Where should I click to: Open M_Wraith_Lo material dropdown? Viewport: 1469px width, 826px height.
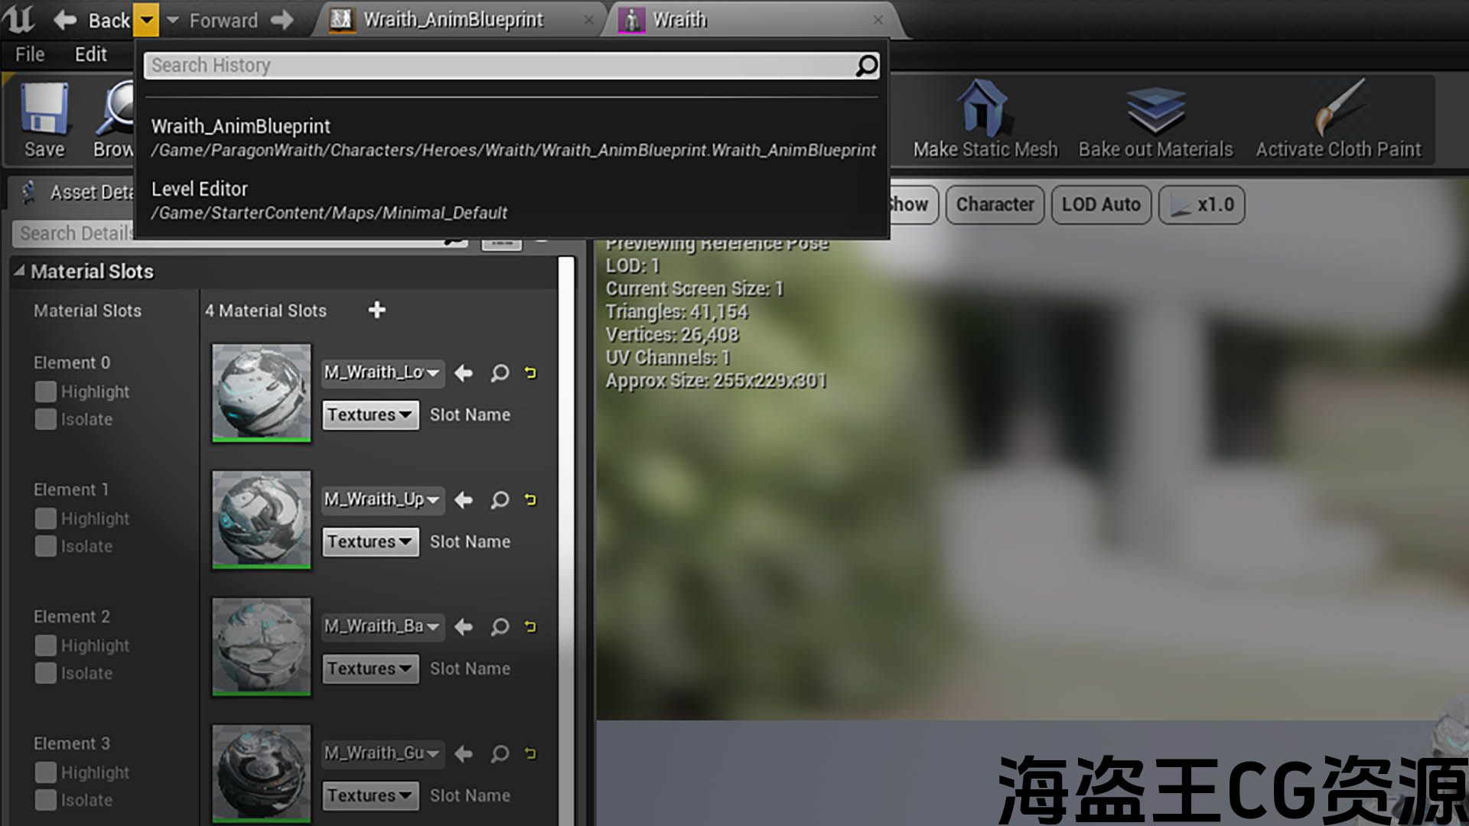(382, 372)
